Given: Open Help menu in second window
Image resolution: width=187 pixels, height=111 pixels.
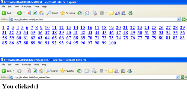Looking at the screenshot, I should pyautogui.click(x=44, y=64).
